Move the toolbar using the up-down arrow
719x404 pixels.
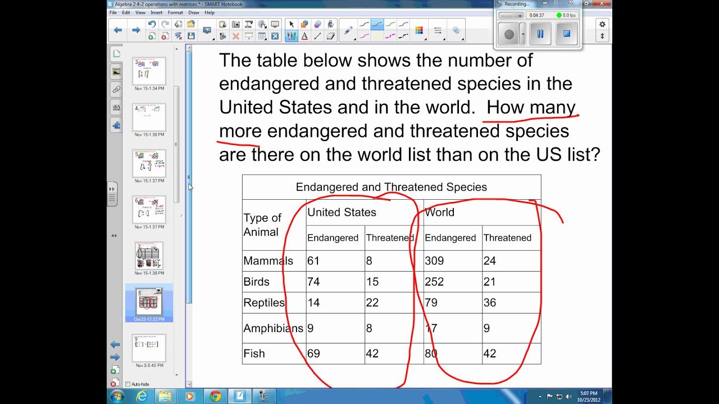pyautogui.click(x=602, y=36)
